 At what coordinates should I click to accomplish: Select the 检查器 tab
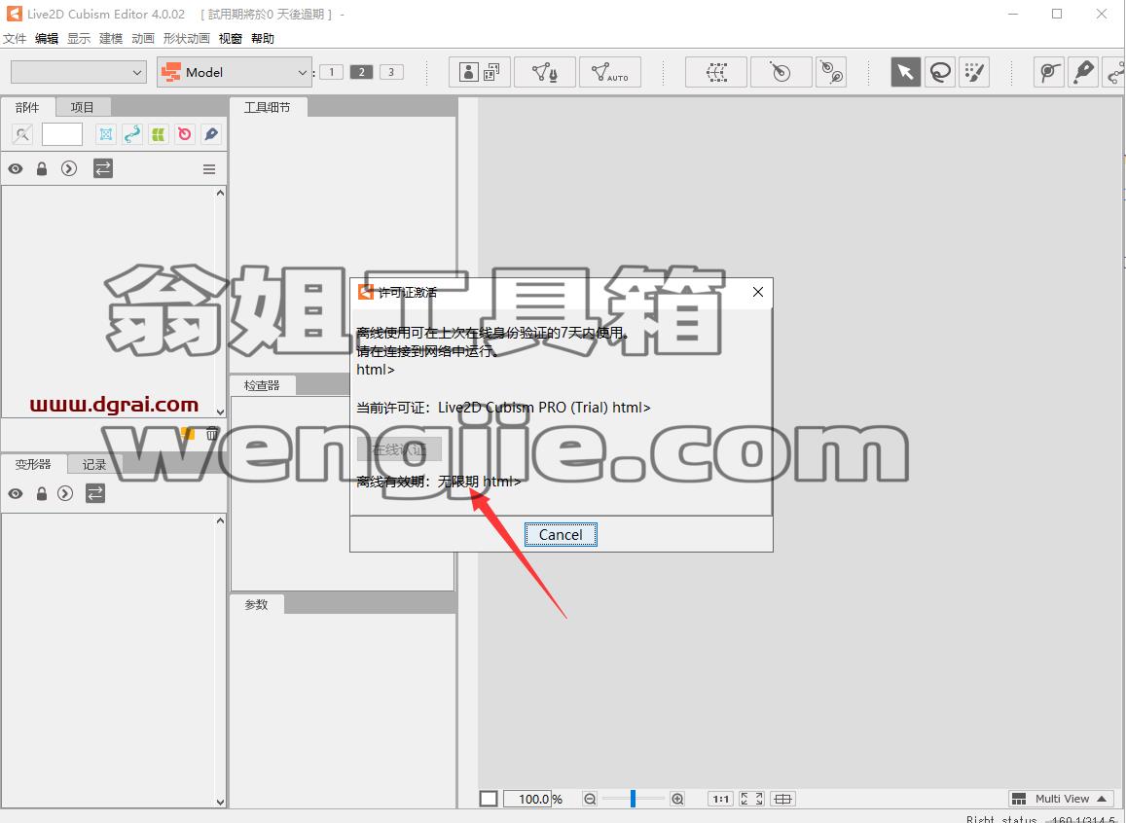pyautogui.click(x=262, y=385)
